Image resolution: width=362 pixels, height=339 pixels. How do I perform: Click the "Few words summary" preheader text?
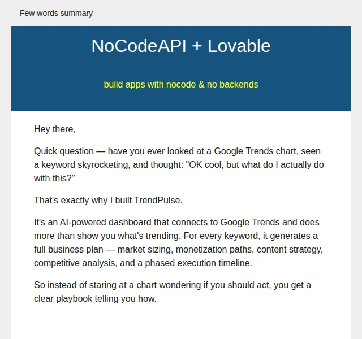pyautogui.click(x=57, y=13)
